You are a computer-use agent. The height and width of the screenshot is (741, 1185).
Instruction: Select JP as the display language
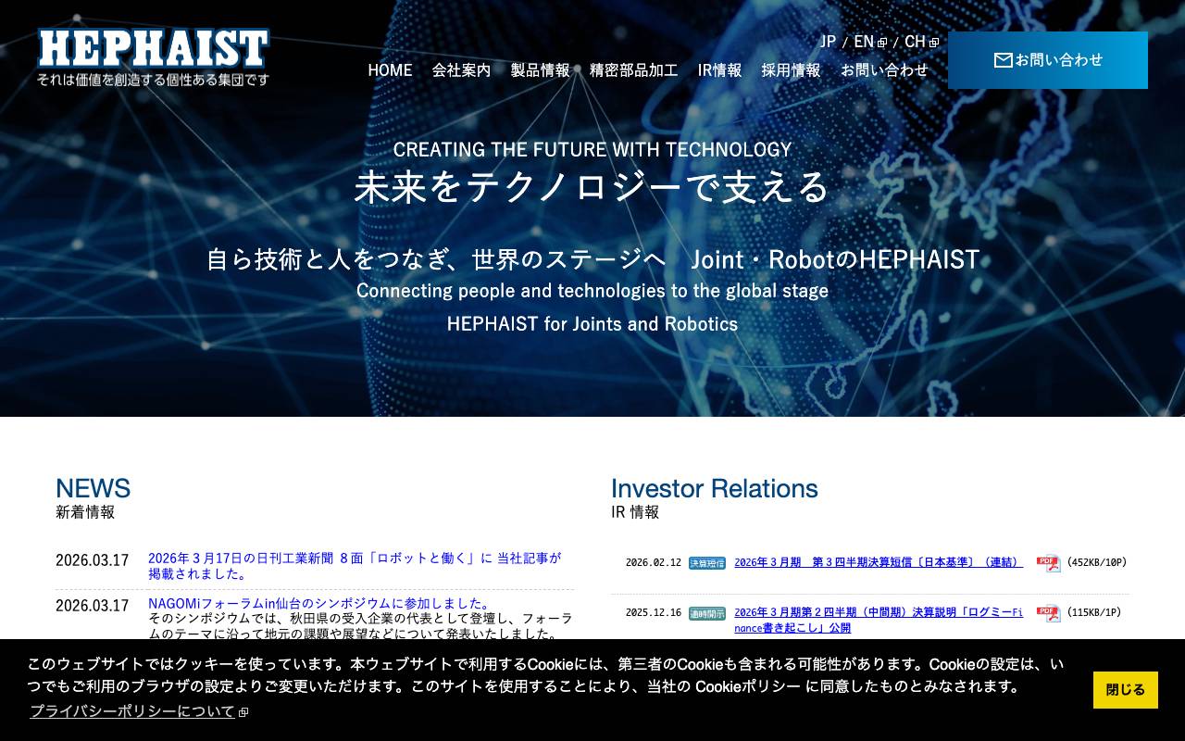tap(827, 40)
